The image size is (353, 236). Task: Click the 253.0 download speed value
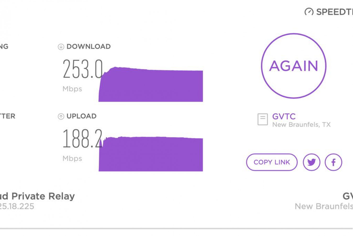[83, 69]
